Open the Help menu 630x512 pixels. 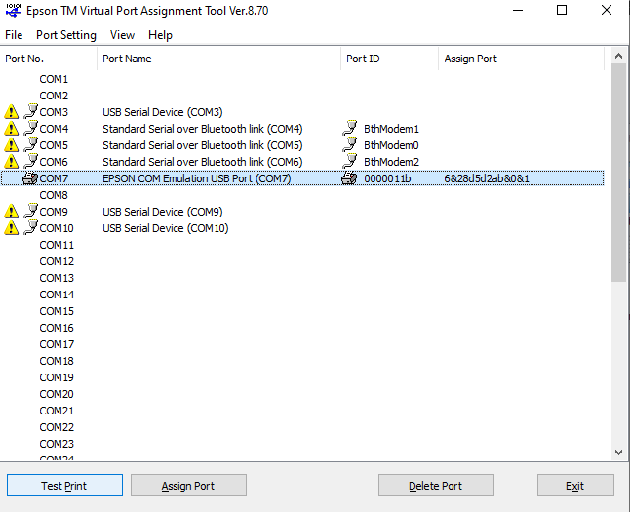[x=160, y=35]
